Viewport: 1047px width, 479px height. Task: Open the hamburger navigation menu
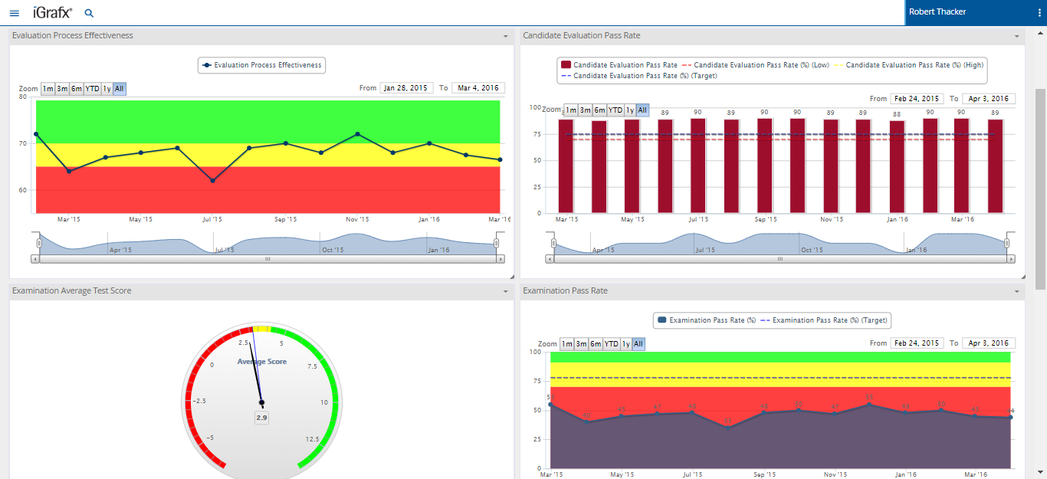coord(14,13)
